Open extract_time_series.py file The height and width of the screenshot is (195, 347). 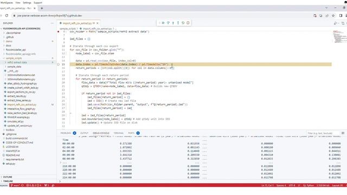click(20, 100)
